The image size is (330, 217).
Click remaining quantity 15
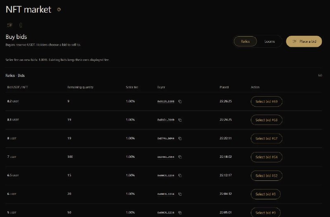[x=69, y=175]
